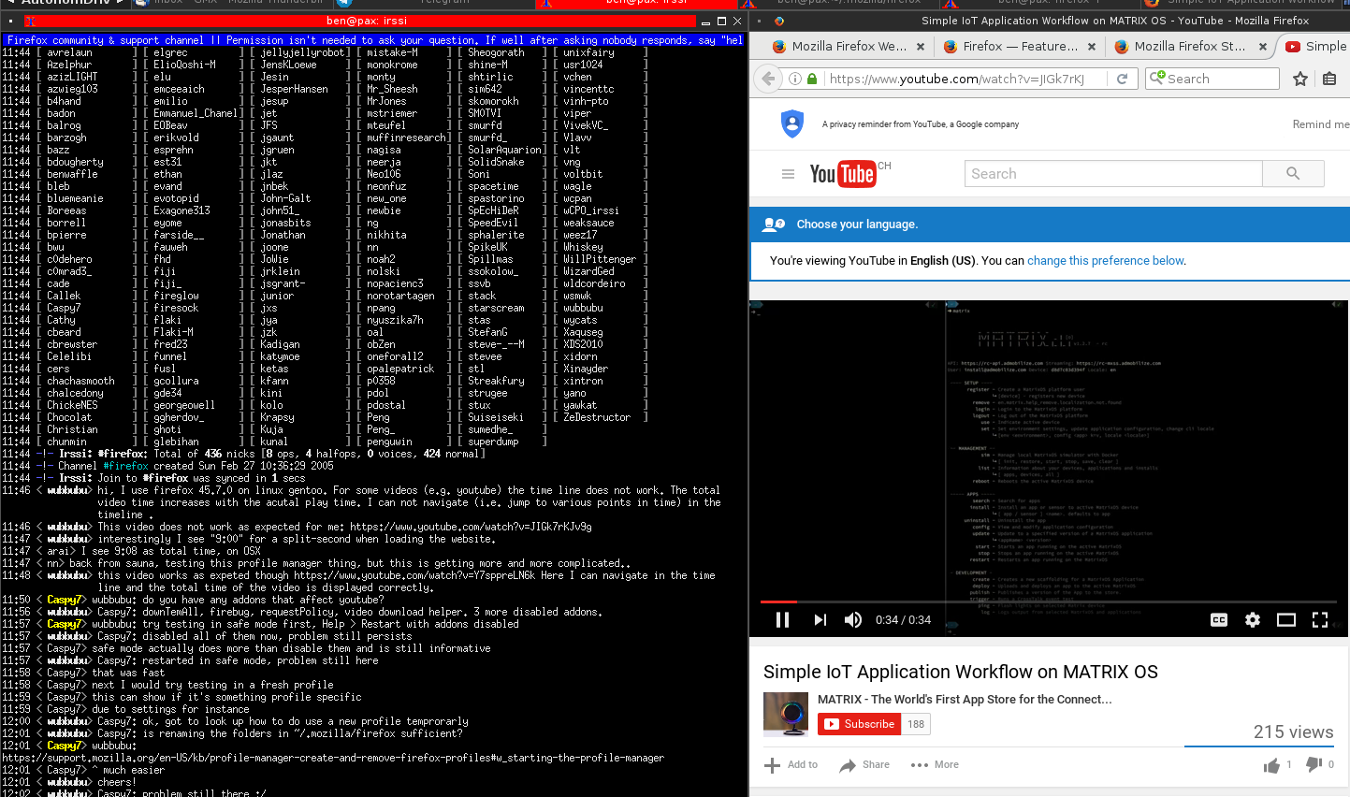
Task: Click the nick 'WillPittenger' in irssi list
Action: [x=600, y=260]
